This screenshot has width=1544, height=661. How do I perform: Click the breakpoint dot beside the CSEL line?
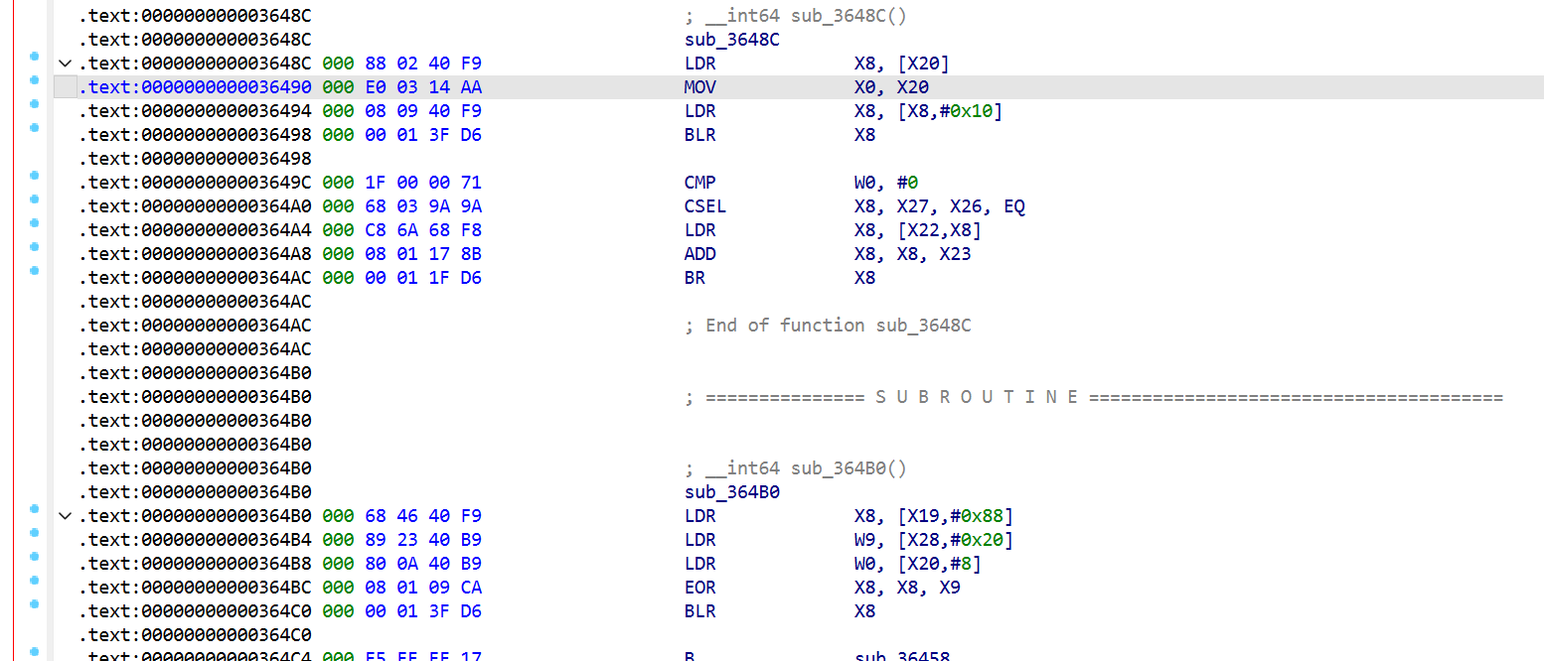tap(35, 198)
